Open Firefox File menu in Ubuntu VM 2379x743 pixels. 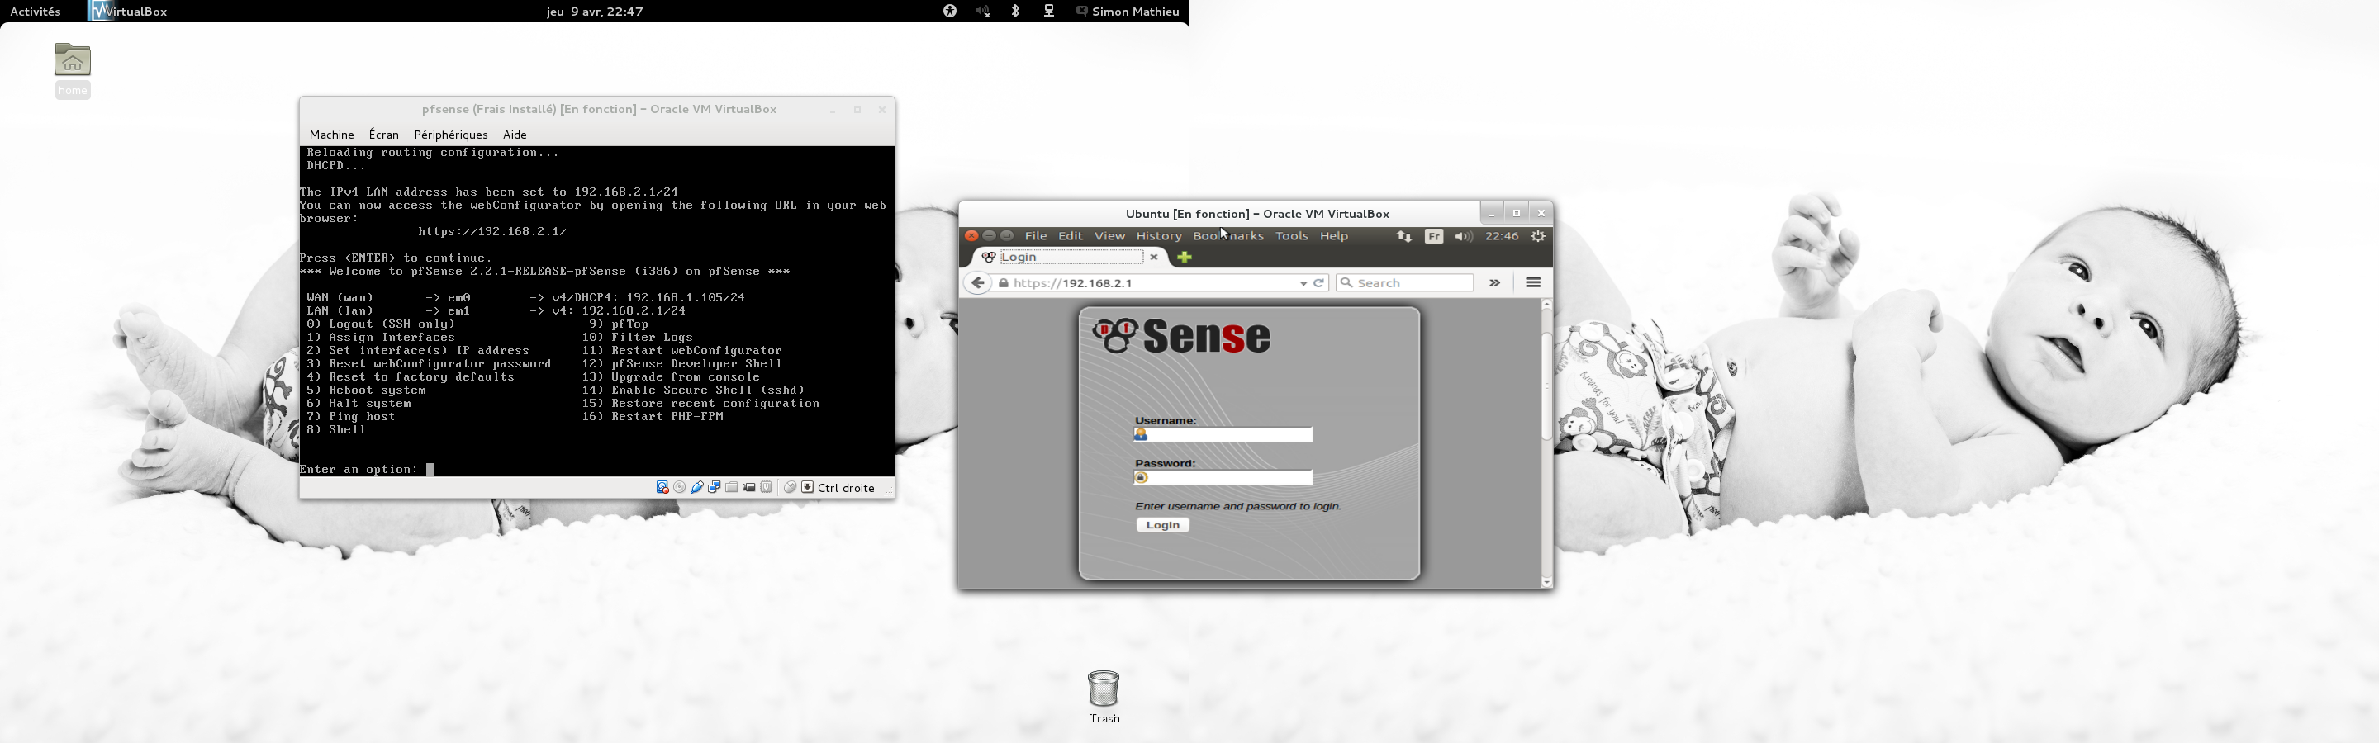(1036, 236)
